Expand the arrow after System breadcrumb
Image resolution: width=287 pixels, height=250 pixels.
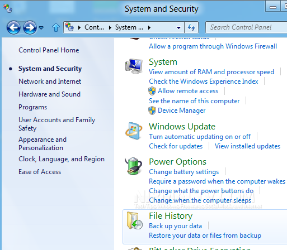pyautogui.click(x=149, y=28)
